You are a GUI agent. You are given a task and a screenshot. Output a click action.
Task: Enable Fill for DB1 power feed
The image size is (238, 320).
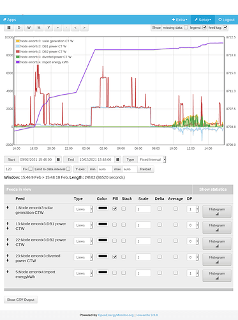pyautogui.click(x=115, y=225)
